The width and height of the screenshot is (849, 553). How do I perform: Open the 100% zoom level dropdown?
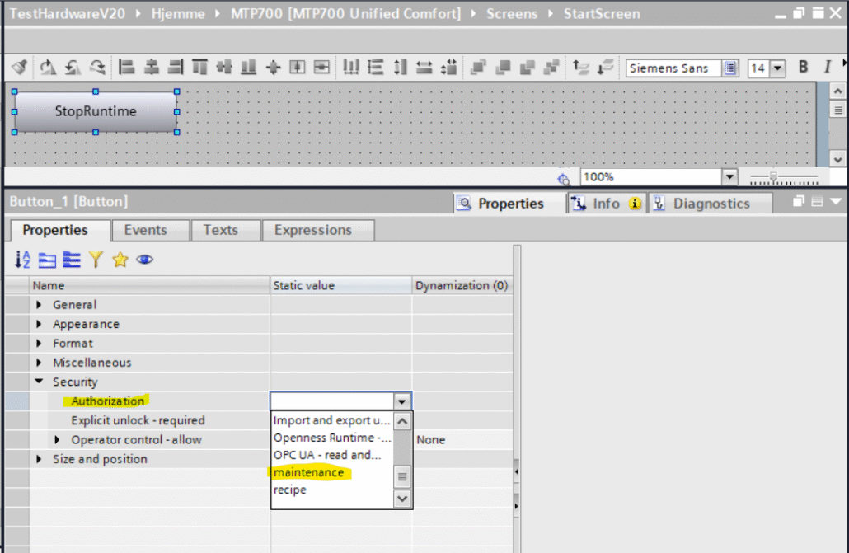729,177
